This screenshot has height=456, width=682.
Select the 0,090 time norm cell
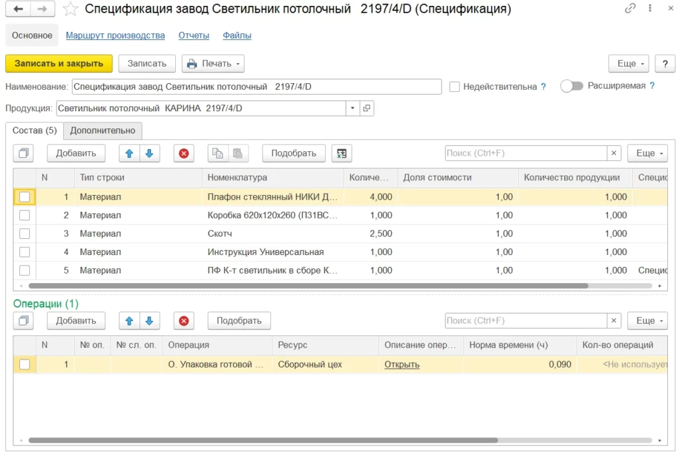(x=520, y=364)
